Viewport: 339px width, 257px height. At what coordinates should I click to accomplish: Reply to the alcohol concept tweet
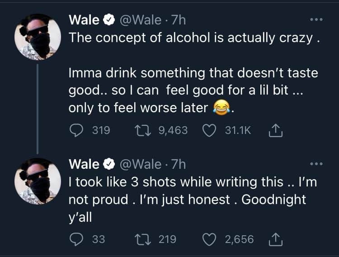click(x=75, y=130)
